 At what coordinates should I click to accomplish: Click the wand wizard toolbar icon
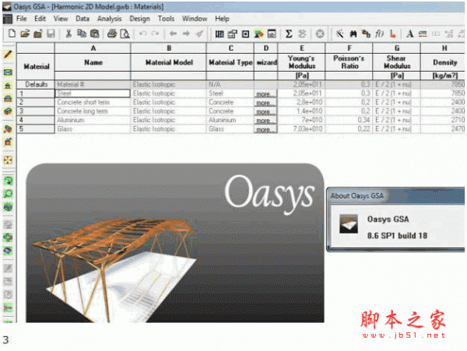pos(339,34)
